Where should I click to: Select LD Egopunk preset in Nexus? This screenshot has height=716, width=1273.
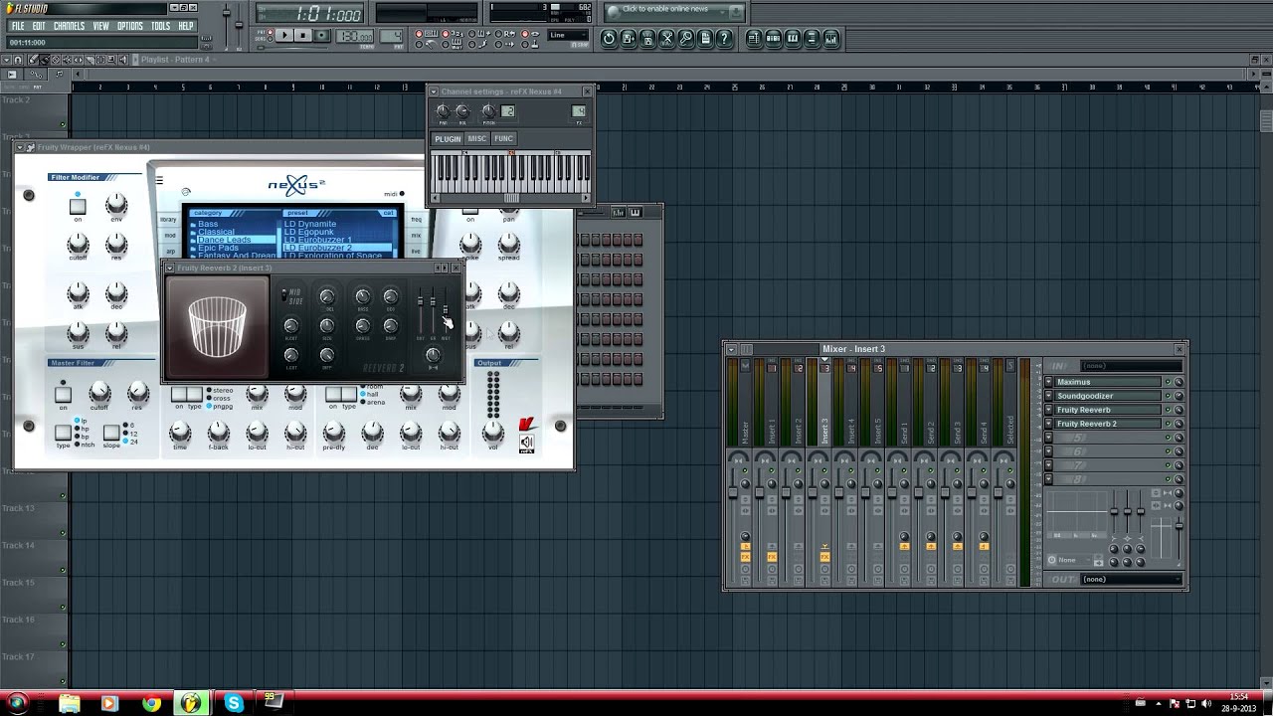(x=309, y=232)
